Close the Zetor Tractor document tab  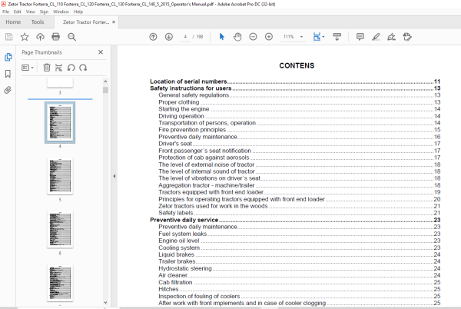[114, 22]
